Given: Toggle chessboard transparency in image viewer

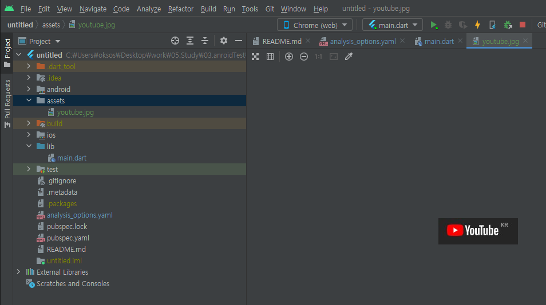Looking at the screenshot, I should (x=255, y=57).
